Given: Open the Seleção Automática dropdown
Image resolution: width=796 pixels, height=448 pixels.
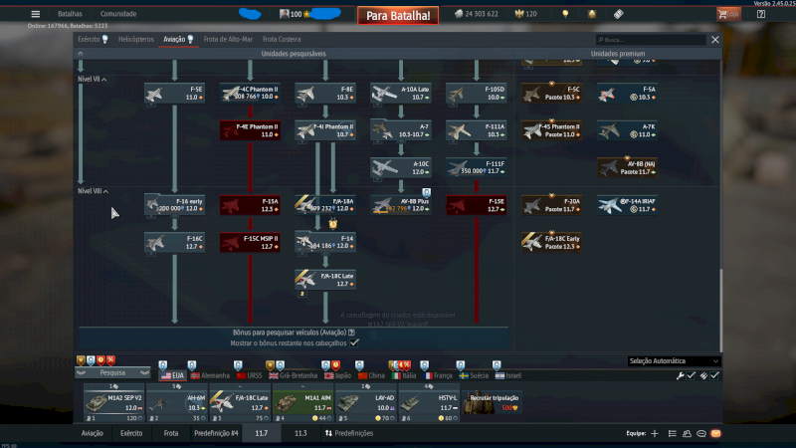Looking at the screenshot, I should [x=674, y=360].
